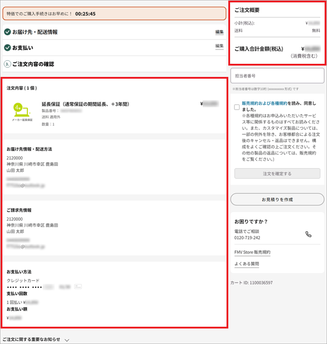This screenshot has height=344, width=327.
Task: Click the phone icon in help section
Action: 309,234
